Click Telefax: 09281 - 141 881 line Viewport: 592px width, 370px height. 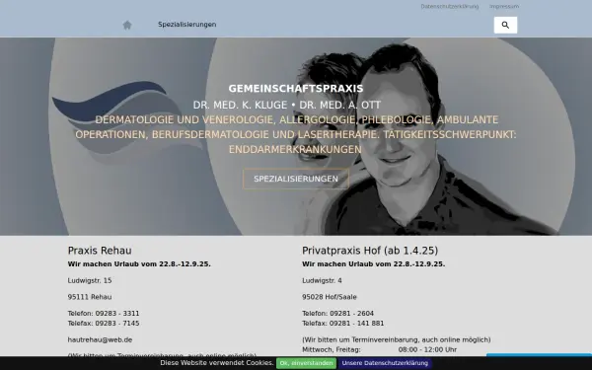342,324
